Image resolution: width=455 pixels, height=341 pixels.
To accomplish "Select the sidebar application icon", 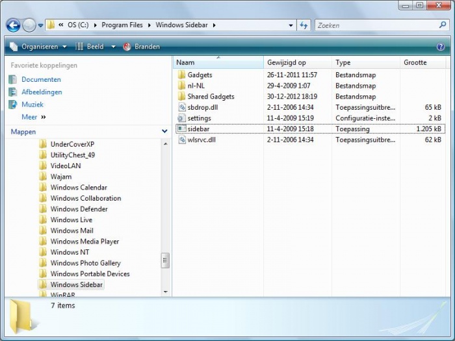I will (181, 129).
